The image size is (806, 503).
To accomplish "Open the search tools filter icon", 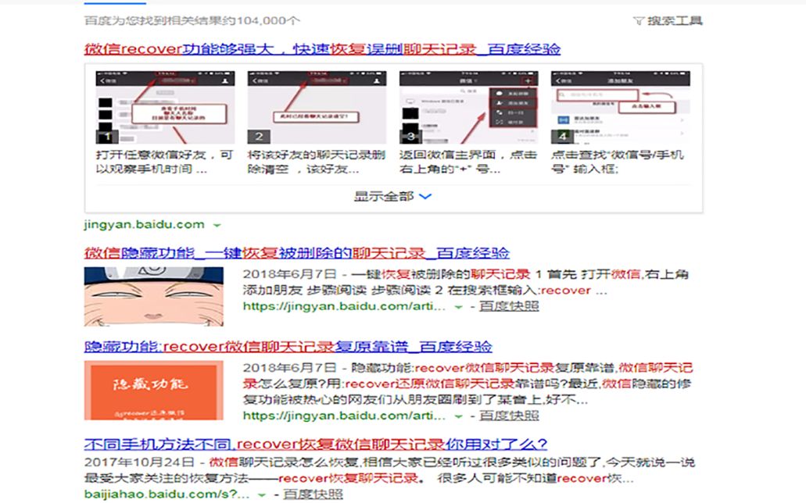I will click(x=639, y=21).
